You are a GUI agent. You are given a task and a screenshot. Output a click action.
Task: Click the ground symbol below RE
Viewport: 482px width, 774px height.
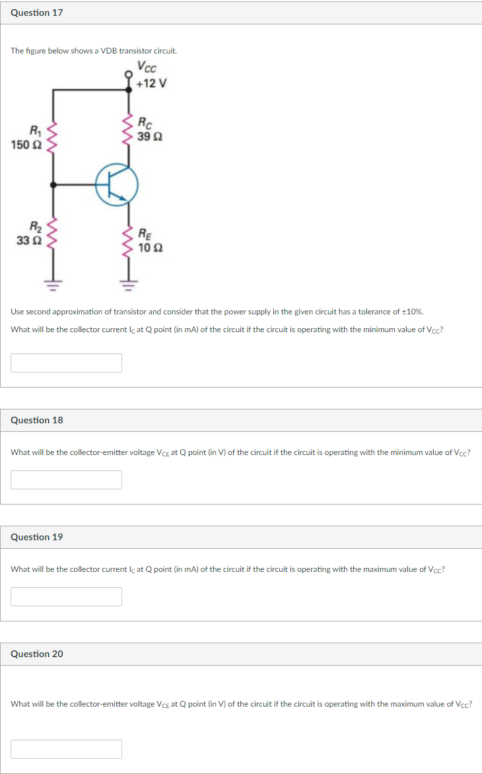tap(128, 283)
